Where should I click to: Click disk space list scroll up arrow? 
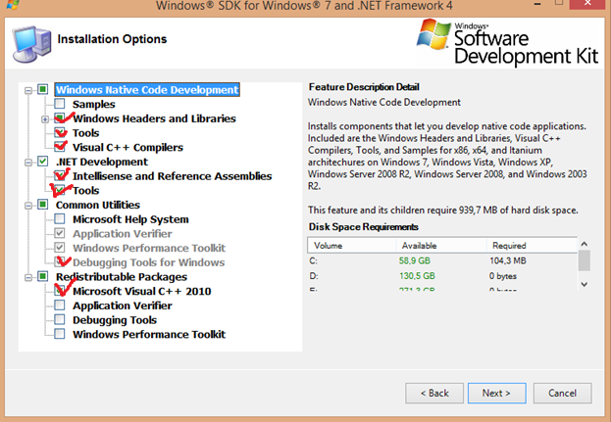click(584, 244)
